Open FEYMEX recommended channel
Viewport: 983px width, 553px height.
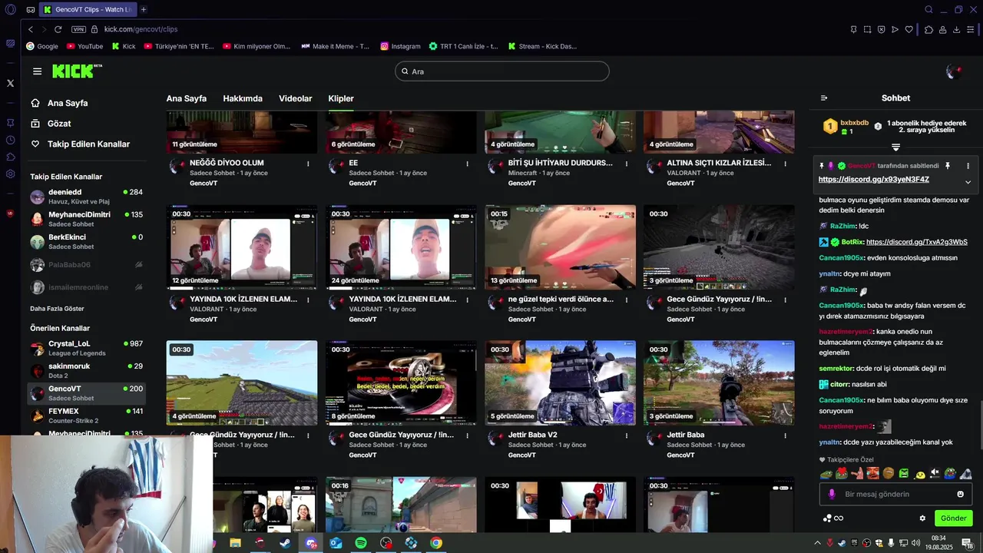(86, 416)
